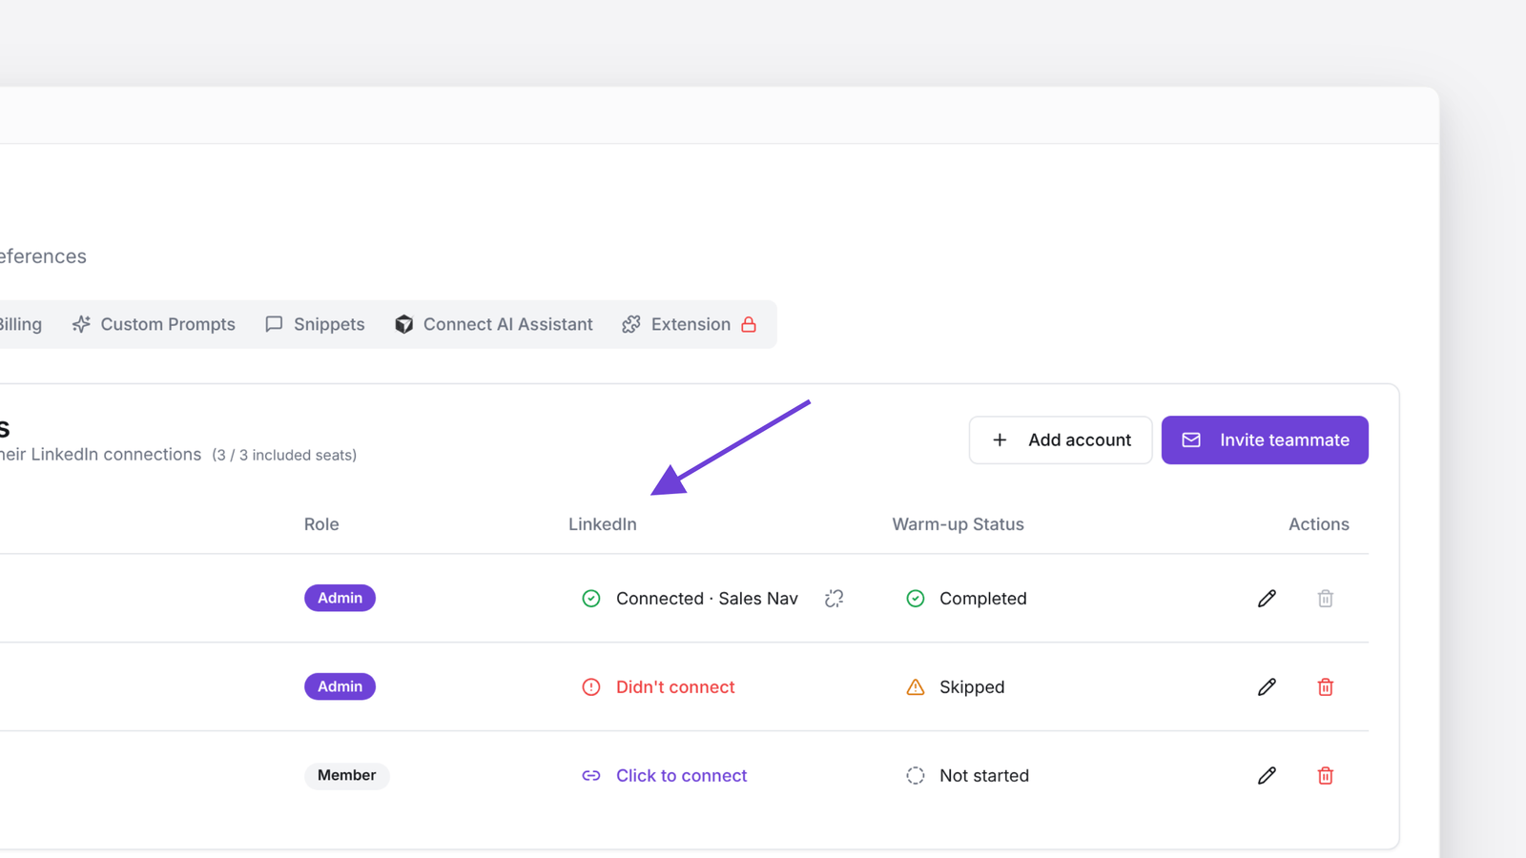Click the grey trash icon in first row
Screen dimensions: 1526x858
click(1325, 599)
